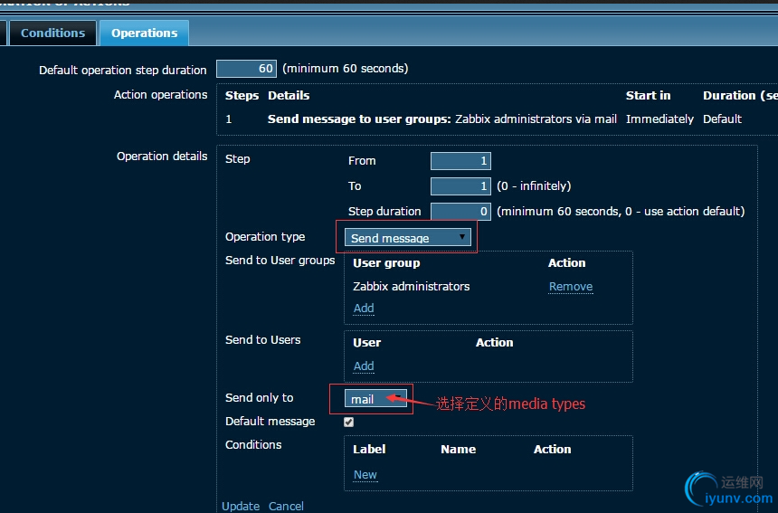Click the 'Send to User groups' label
This screenshot has height=513, width=778.
click(x=280, y=260)
